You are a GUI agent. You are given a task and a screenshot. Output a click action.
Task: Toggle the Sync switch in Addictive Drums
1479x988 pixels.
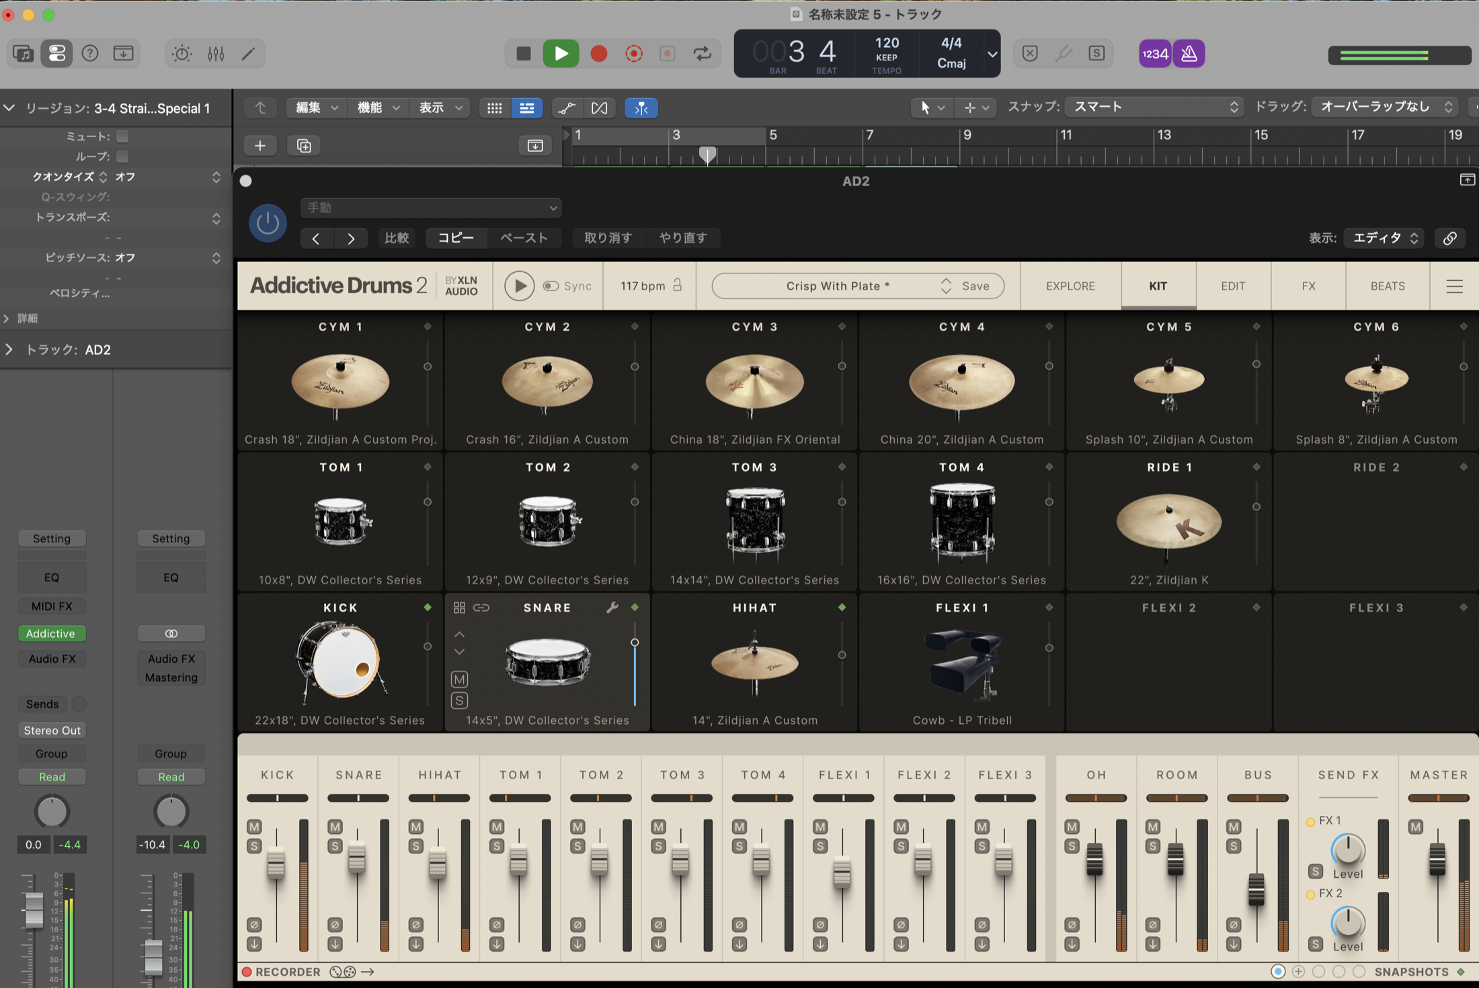pyautogui.click(x=551, y=286)
